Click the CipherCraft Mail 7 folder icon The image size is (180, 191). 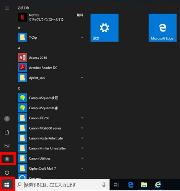tap(22, 168)
